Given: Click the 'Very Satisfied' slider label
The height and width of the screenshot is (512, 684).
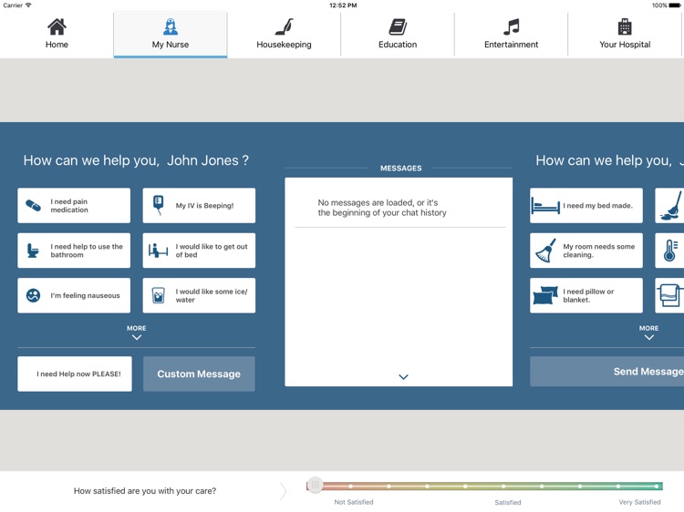Looking at the screenshot, I should [639, 502].
